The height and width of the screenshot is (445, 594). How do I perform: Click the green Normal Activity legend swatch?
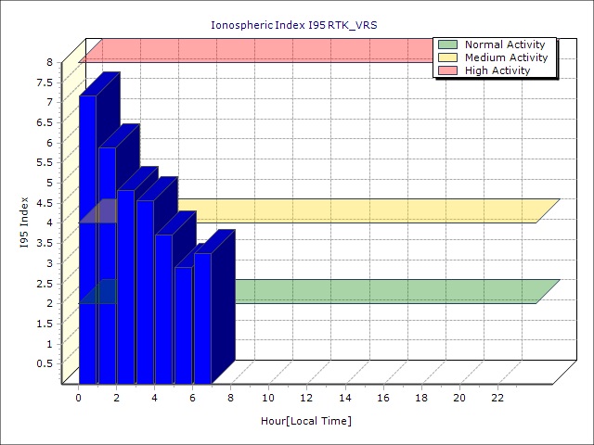pos(448,44)
